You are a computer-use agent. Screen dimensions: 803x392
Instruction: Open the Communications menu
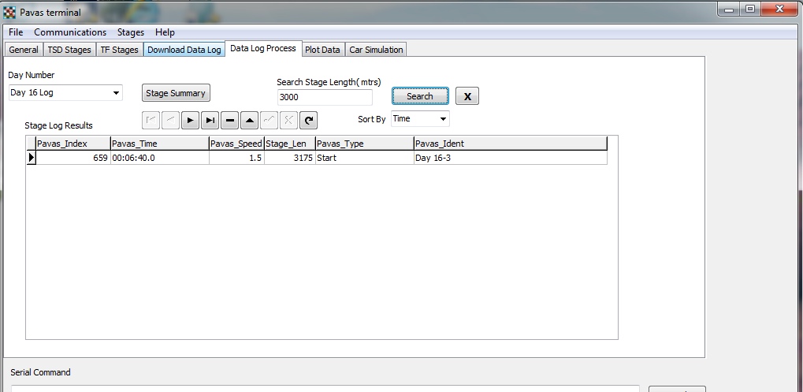tap(70, 32)
